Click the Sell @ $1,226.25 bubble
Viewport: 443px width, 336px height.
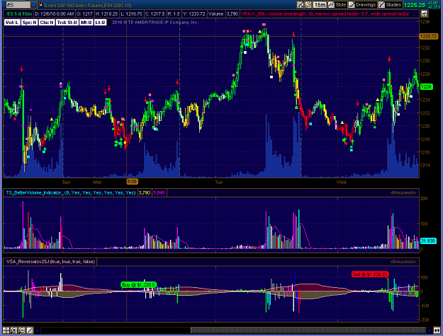[x=370, y=274]
